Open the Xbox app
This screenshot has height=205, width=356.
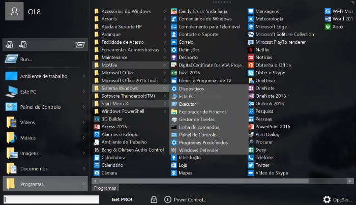338,26
